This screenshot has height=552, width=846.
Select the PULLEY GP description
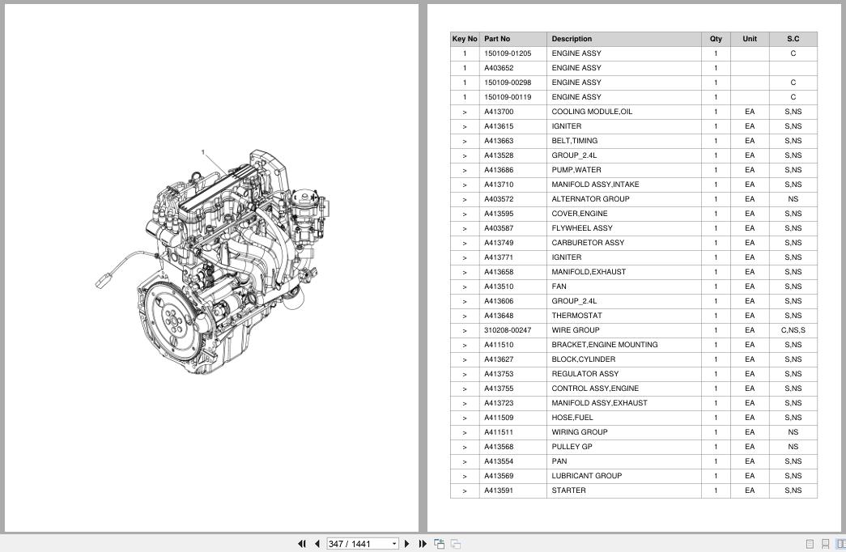click(x=572, y=447)
